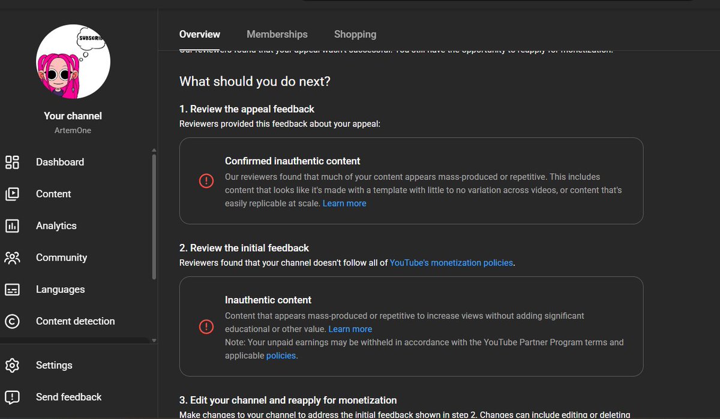Click '3. Edit your channel and reapply' heading
This screenshot has width=720, height=419.
288,400
